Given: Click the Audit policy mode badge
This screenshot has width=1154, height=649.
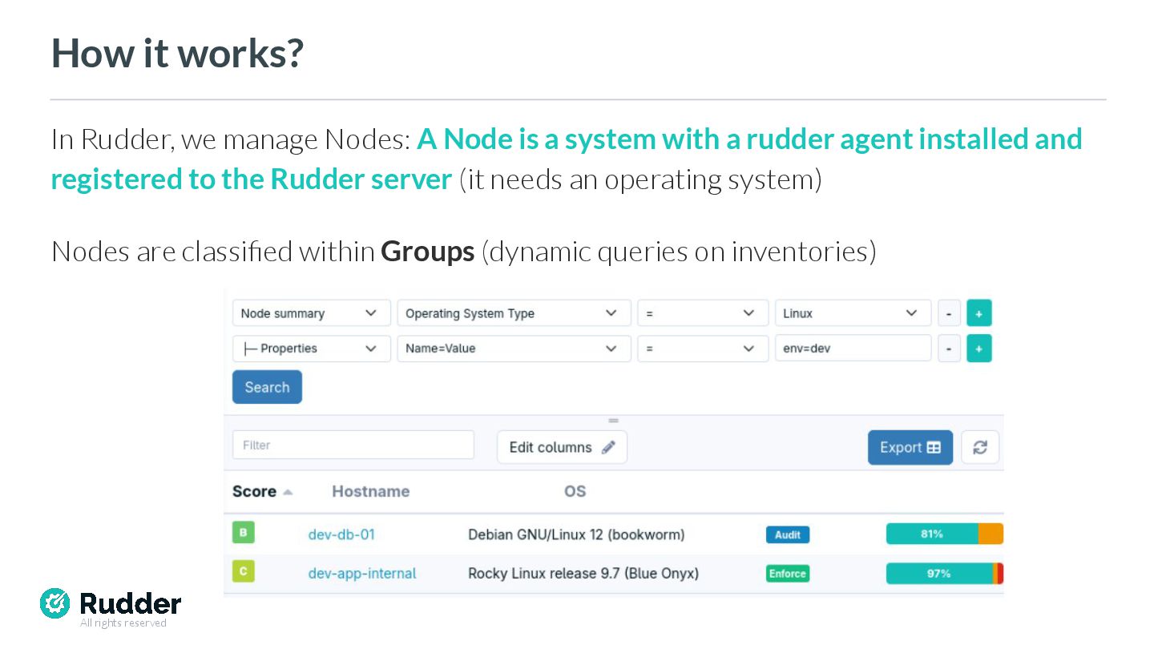Looking at the screenshot, I should pyautogui.click(x=787, y=534).
